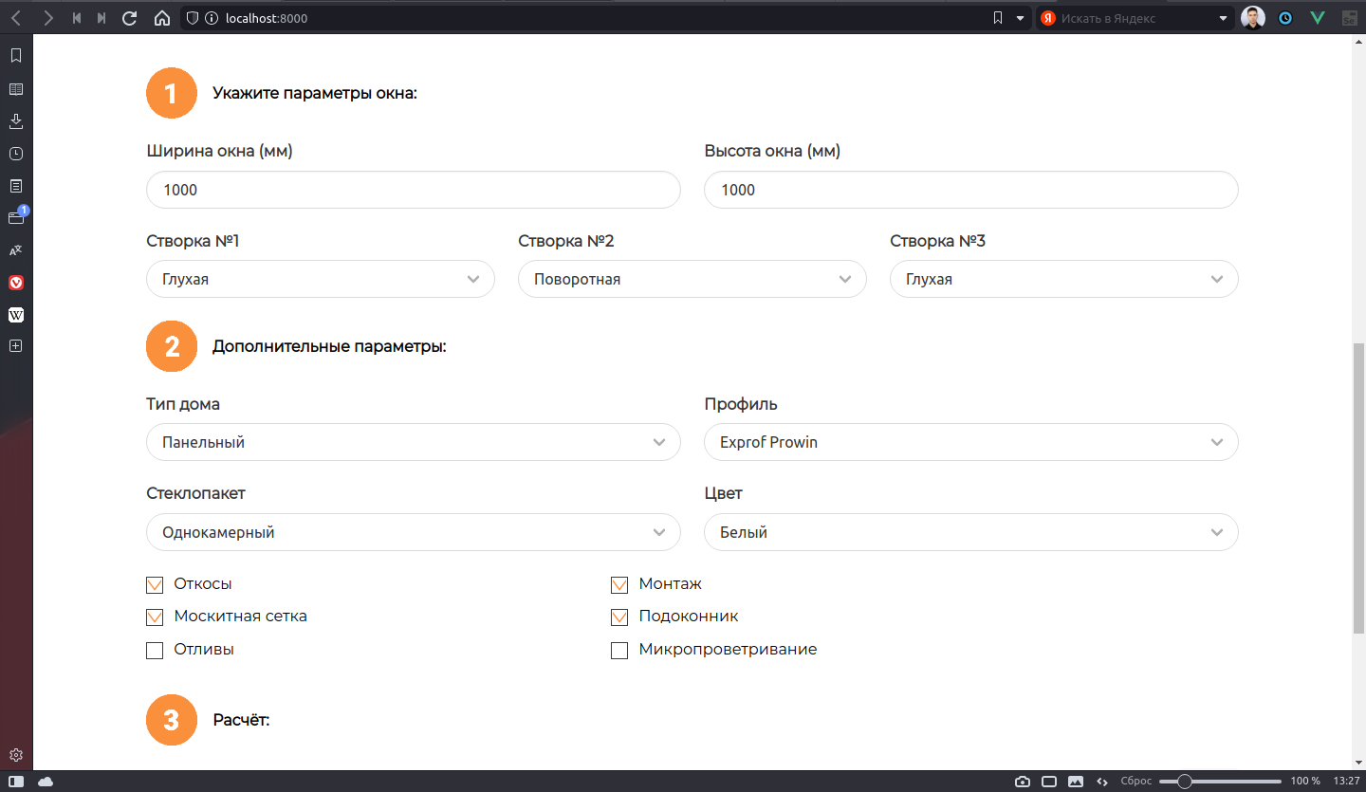Screen dimensions: 1366x792
Task: Open the History side panel
Action: tap(16, 154)
